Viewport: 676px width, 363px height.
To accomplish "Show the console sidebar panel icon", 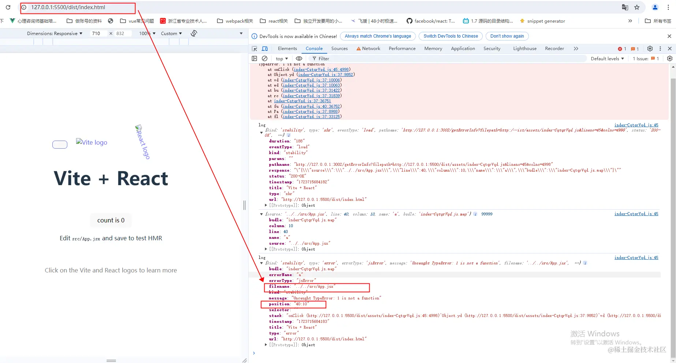I will pyautogui.click(x=254, y=58).
